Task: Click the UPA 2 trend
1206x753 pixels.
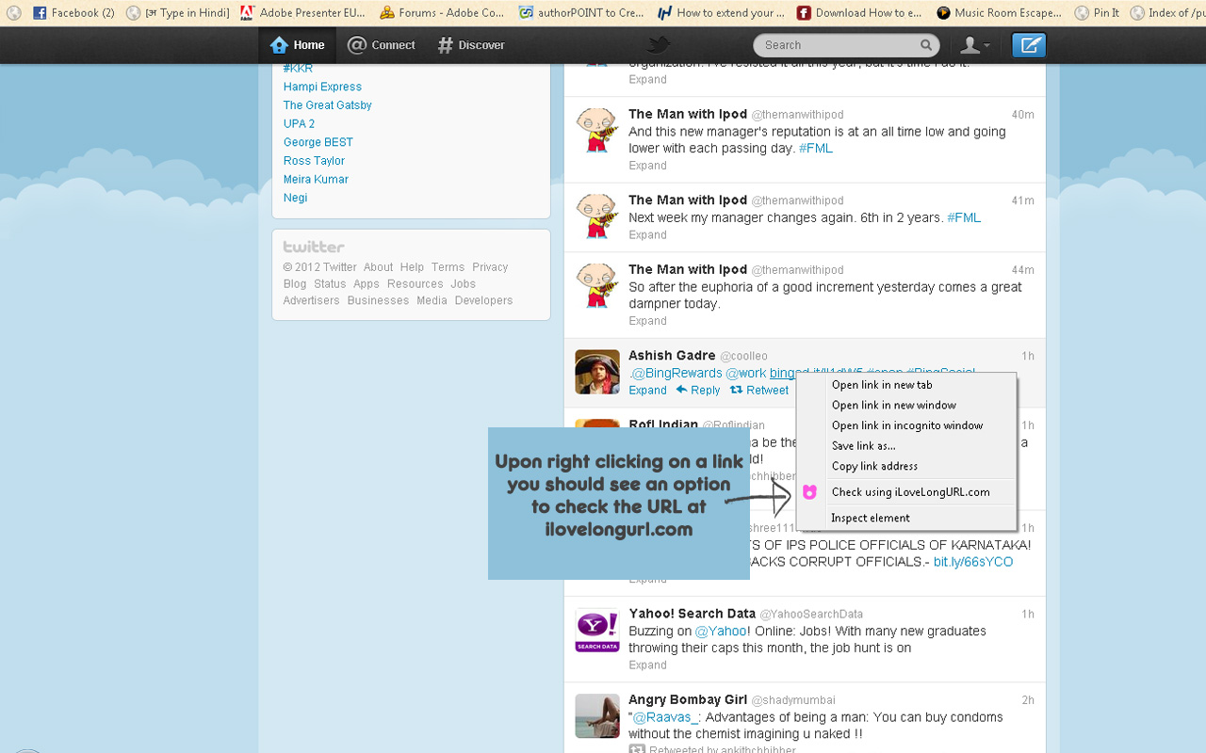Action: (x=299, y=123)
